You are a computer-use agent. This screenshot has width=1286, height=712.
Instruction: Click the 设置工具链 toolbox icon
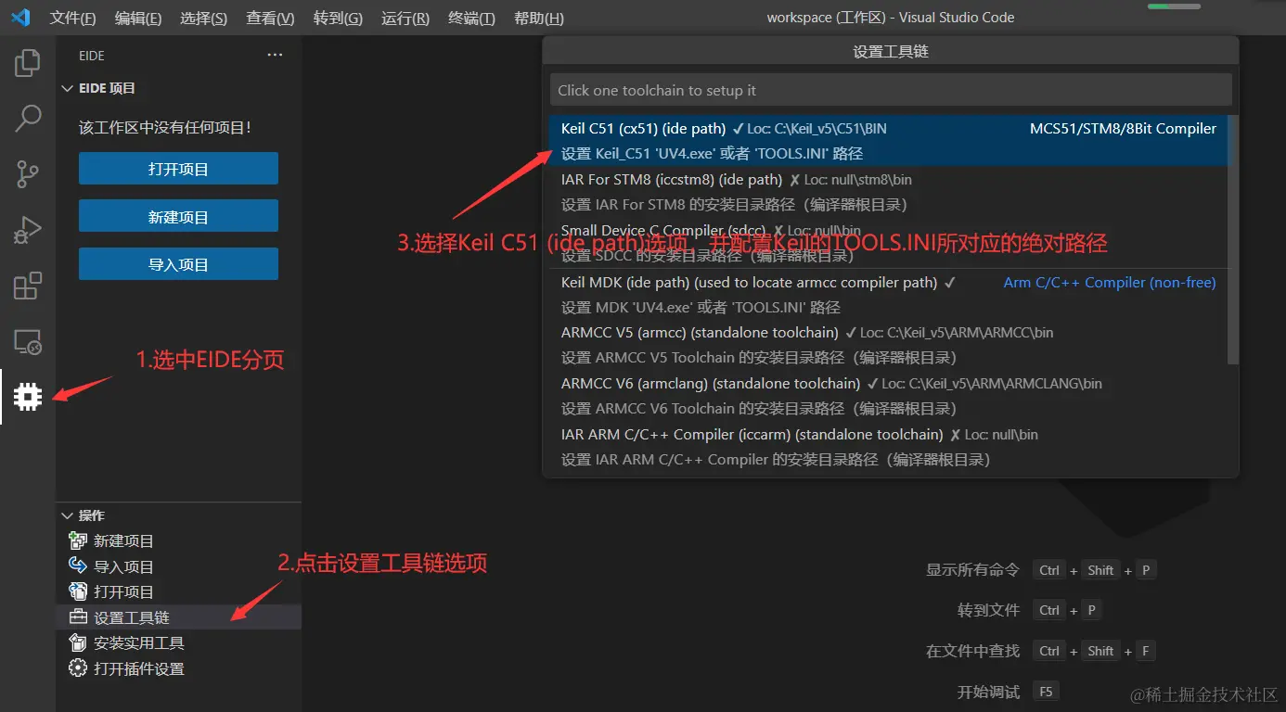click(78, 617)
